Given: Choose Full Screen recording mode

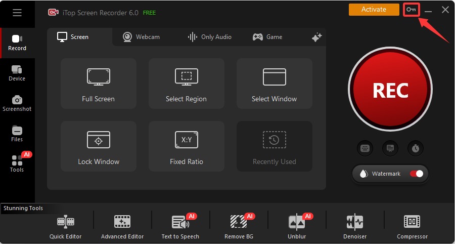Looking at the screenshot, I should click(x=99, y=84).
